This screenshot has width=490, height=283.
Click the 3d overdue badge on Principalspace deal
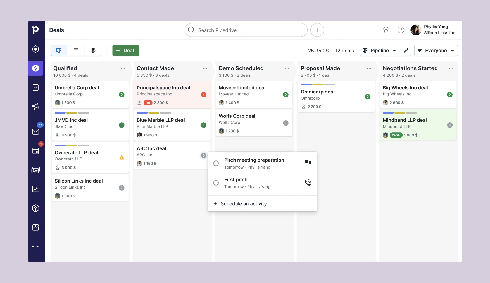148,103
